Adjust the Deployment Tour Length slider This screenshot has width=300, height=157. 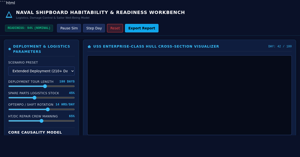[x=41, y=86]
